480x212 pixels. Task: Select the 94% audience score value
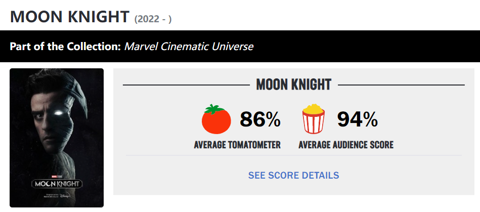point(357,119)
